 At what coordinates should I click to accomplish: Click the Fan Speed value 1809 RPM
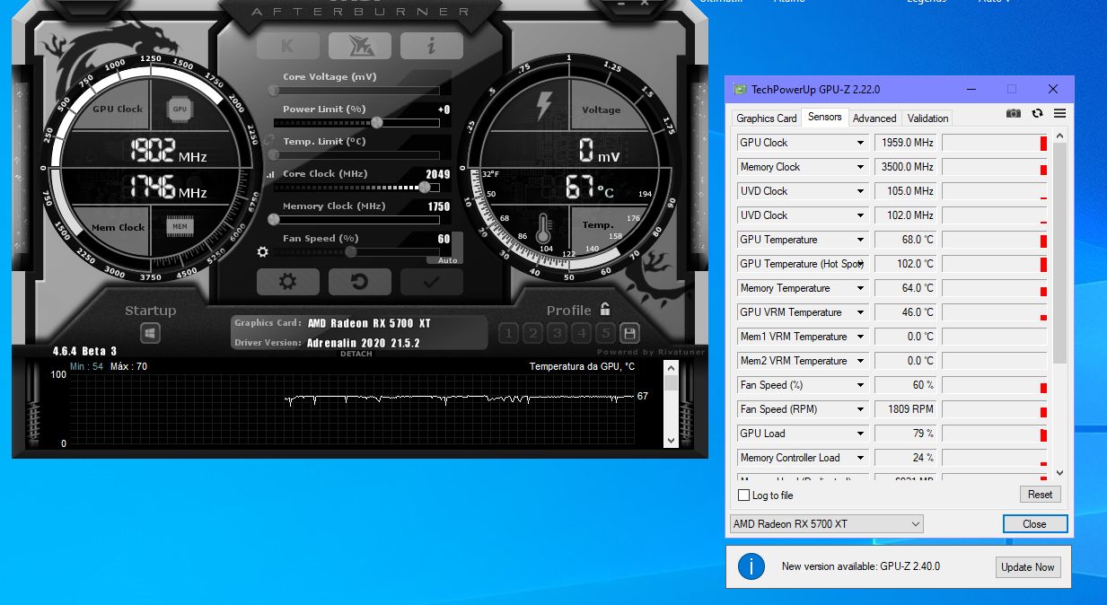click(906, 409)
